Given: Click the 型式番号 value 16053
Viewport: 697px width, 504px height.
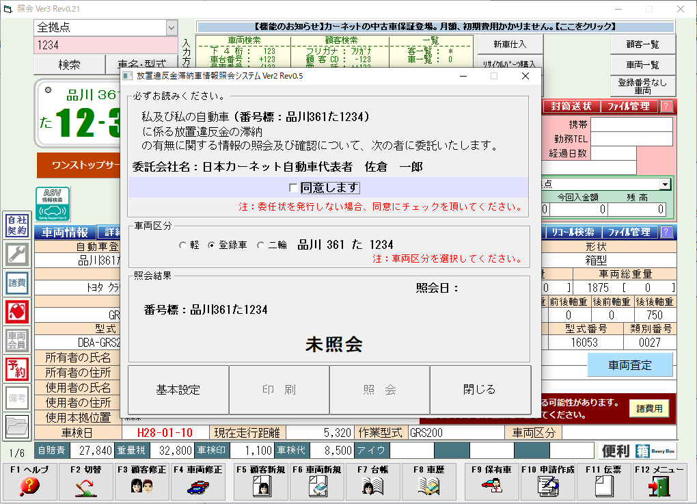Looking at the screenshot, I should point(585,343).
